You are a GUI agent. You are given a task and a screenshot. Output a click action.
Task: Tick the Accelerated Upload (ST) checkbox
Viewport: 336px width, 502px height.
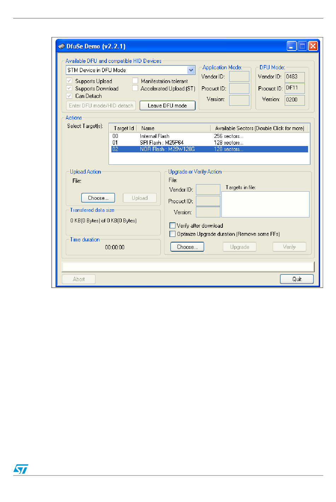[x=135, y=88]
